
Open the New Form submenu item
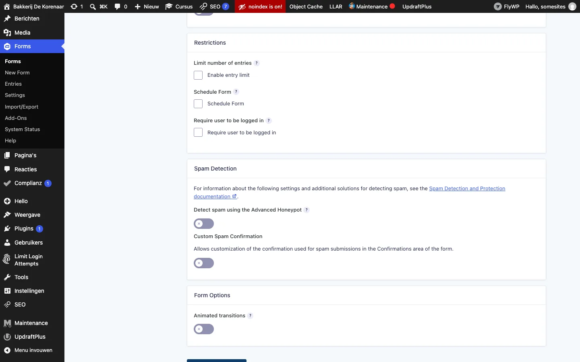click(17, 73)
